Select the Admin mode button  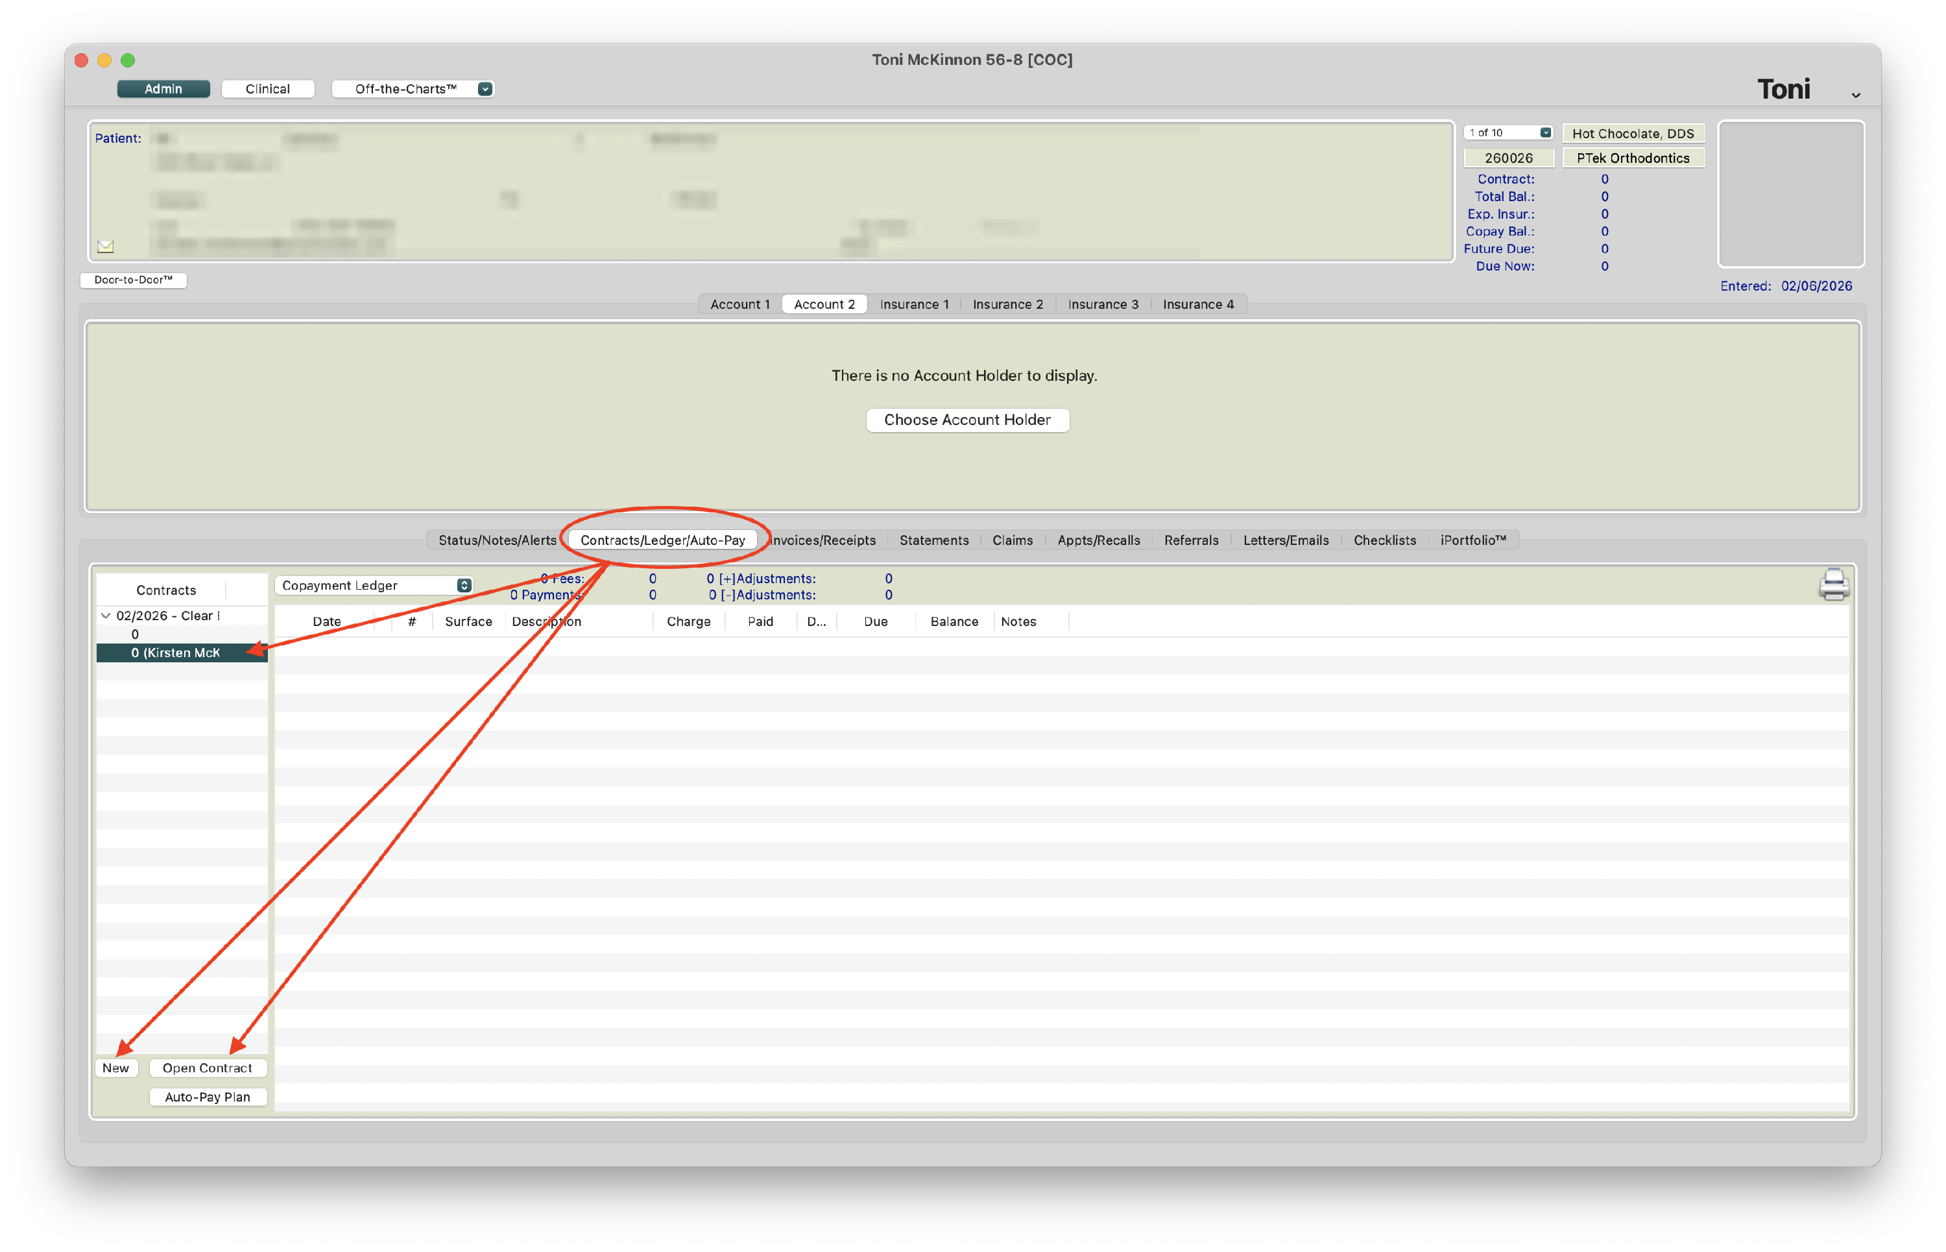[163, 89]
